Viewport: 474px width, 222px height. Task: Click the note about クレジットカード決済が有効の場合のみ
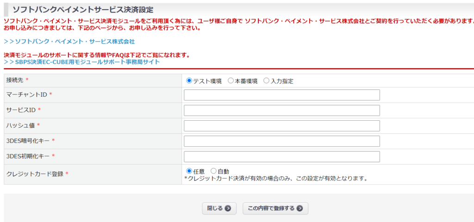[275, 178]
